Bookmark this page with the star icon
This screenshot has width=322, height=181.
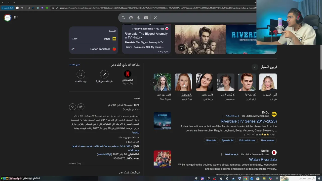[x=53, y=8]
